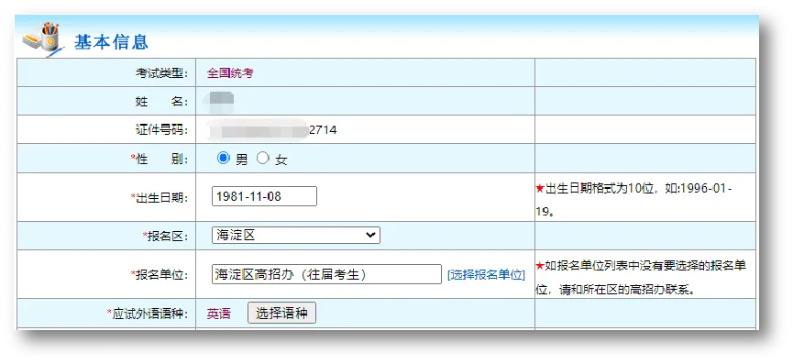Select the 女 radio button
Image resolution: width=793 pixels, height=364 pixels.
[x=262, y=159]
